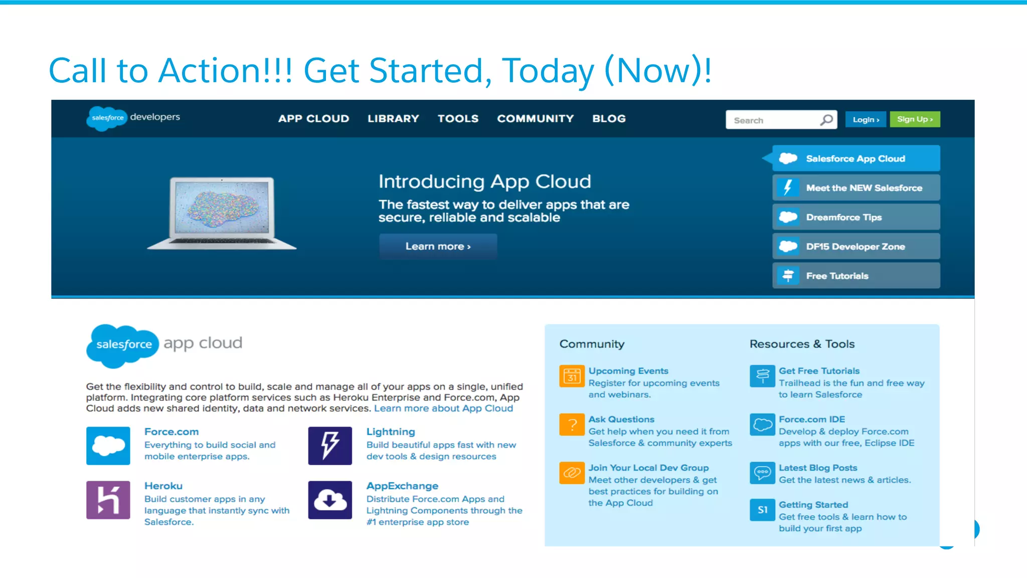Select the Free Tutorials banner tab
Image resolution: width=1027 pixels, height=578 pixels.
[856, 276]
